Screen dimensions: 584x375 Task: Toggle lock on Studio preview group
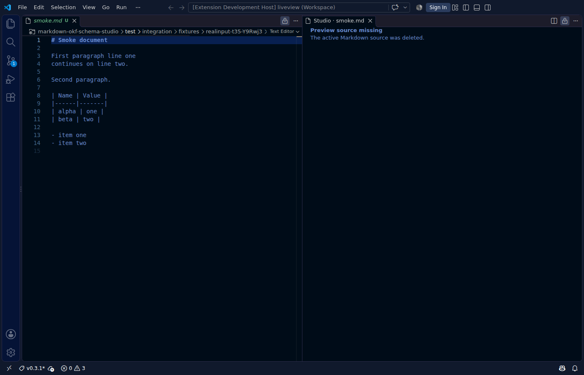click(565, 21)
